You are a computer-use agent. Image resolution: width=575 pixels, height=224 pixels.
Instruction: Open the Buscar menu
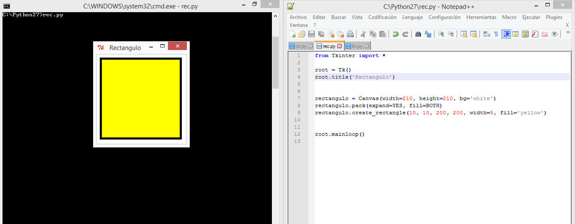point(338,17)
